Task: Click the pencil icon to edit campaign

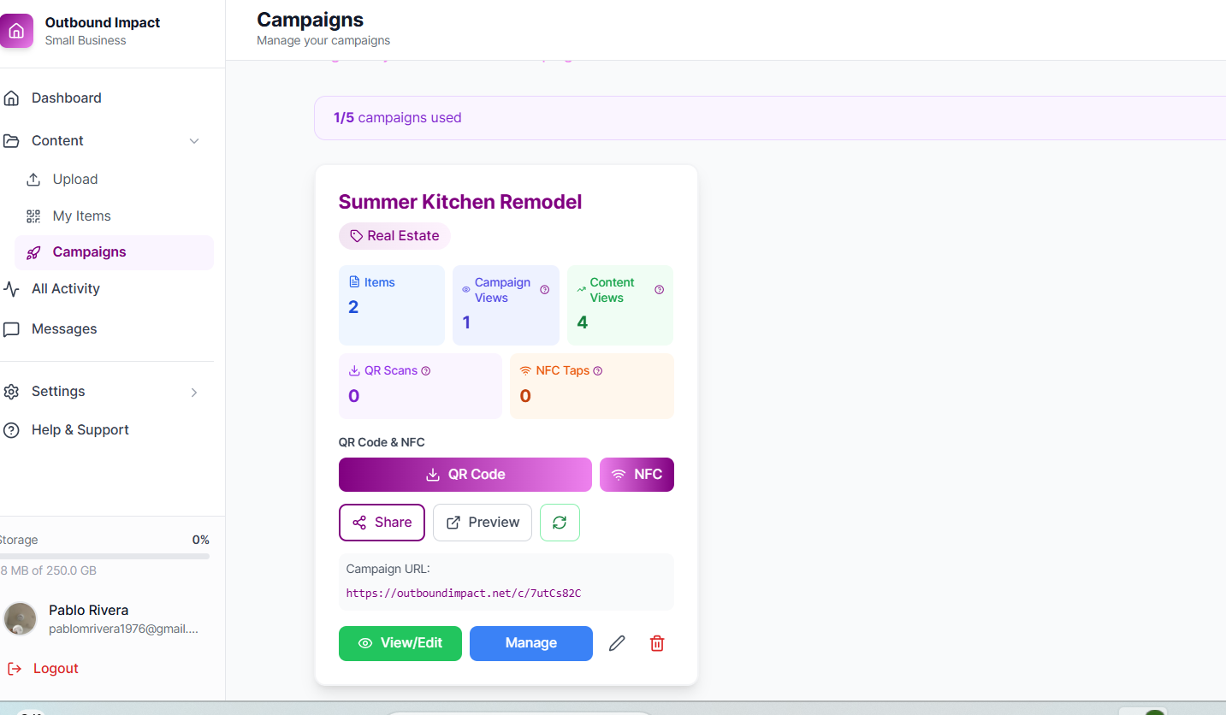Action: click(x=617, y=642)
